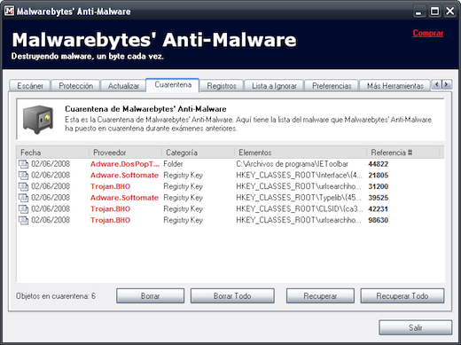Image resolution: width=461 pixels, height=345 pixels.
Task: Click HKEY_CLASSES_ROOT\CLSID element cell
Action: click(299, 208)
